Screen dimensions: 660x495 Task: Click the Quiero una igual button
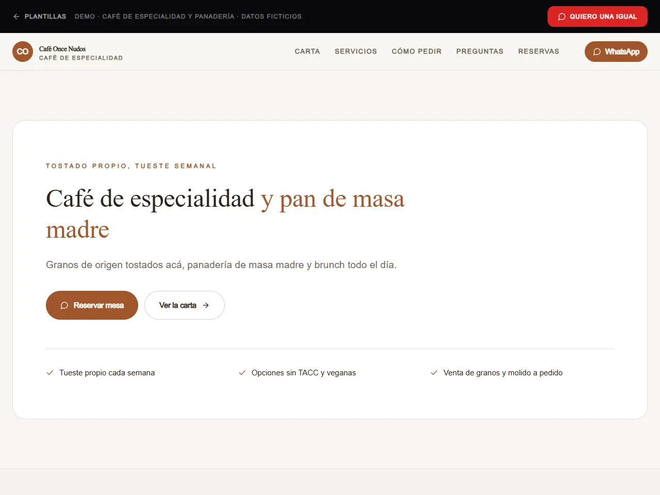click(597, 16)
